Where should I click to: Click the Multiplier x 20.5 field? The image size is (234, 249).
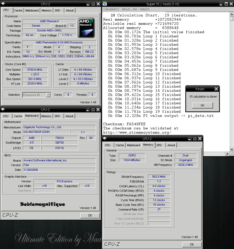(x=35, y=74)
